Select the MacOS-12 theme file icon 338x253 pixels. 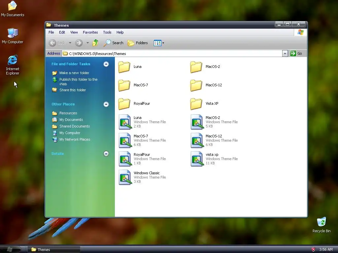coord(197,140)
